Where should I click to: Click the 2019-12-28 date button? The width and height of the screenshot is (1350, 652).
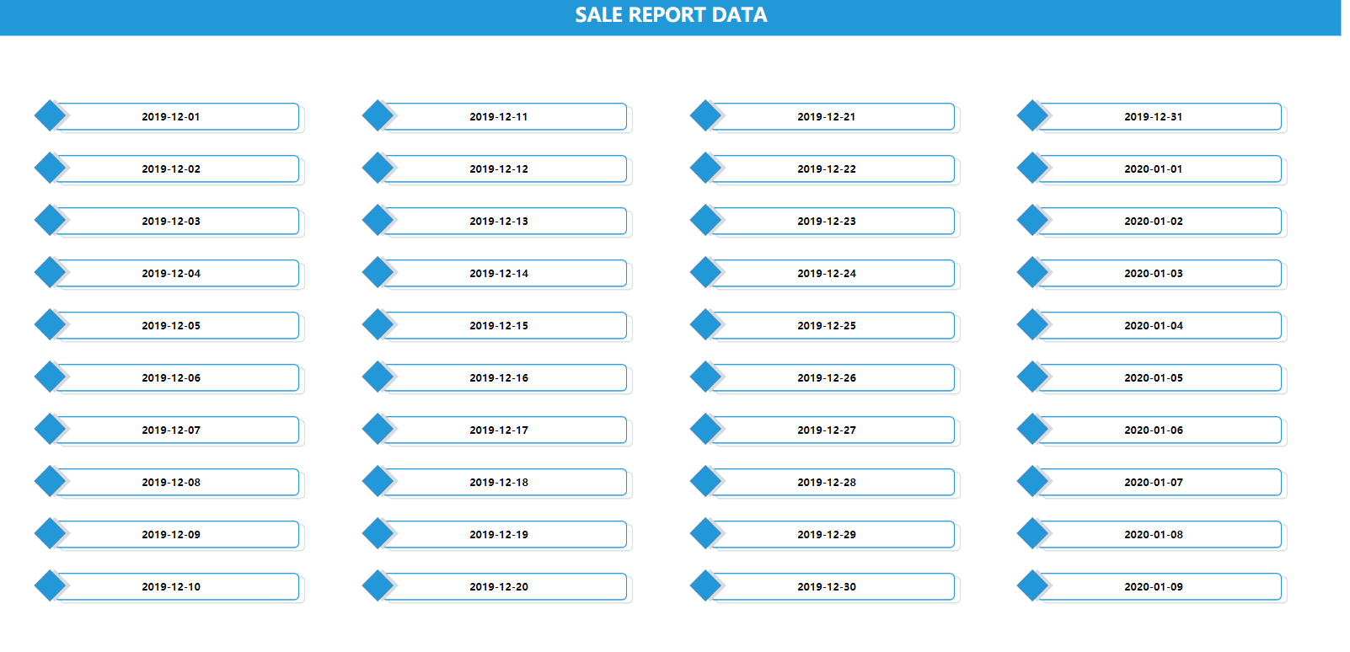(833, 482)
